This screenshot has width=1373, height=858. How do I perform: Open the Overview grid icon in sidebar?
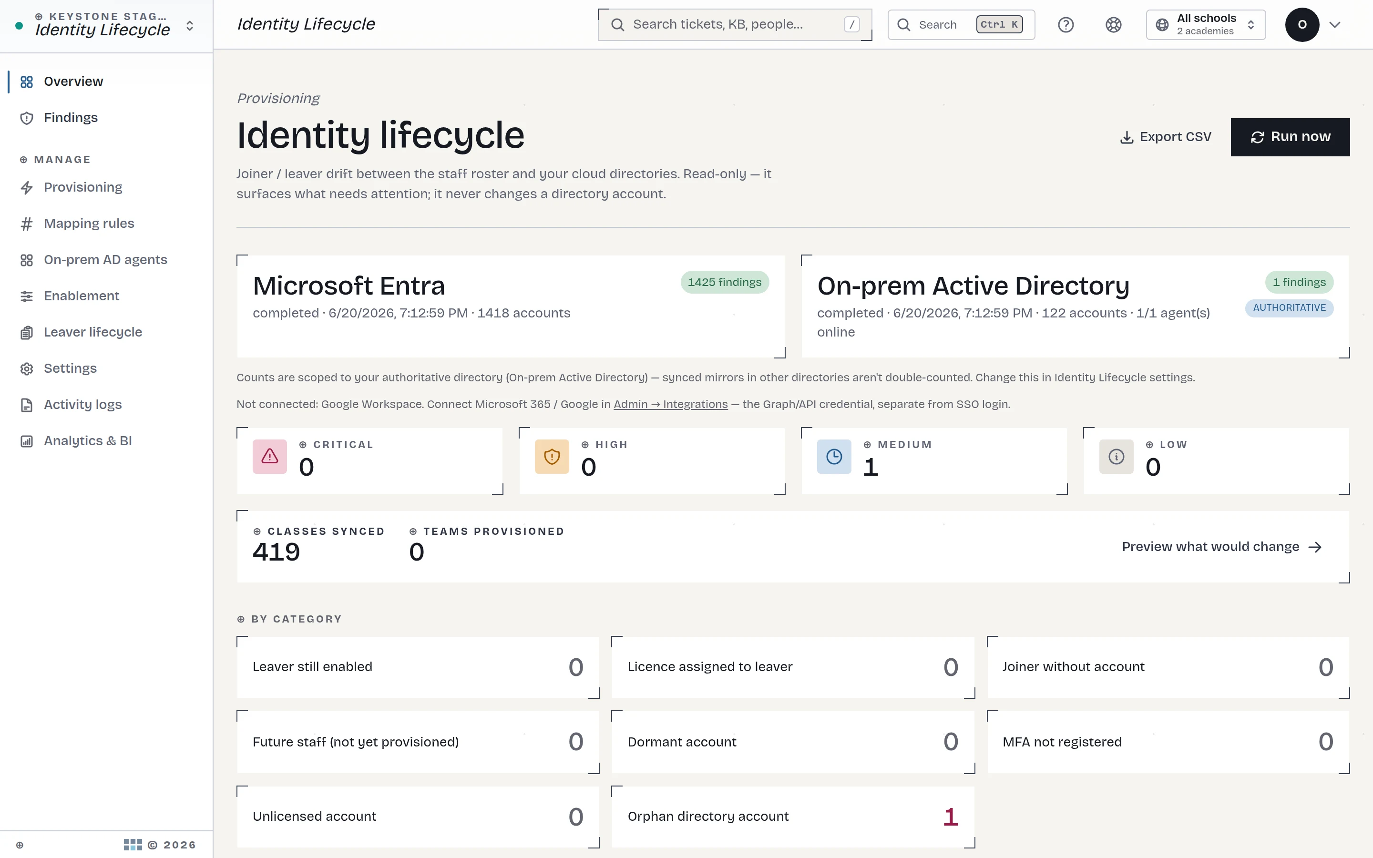coord(27,82)
